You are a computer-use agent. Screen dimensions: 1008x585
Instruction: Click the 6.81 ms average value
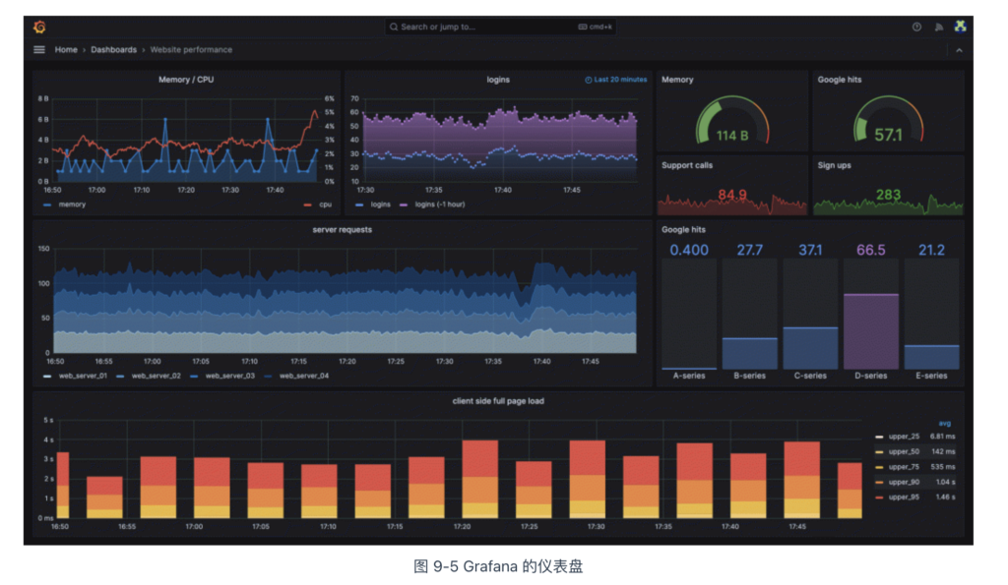click(x=942, y=437)
